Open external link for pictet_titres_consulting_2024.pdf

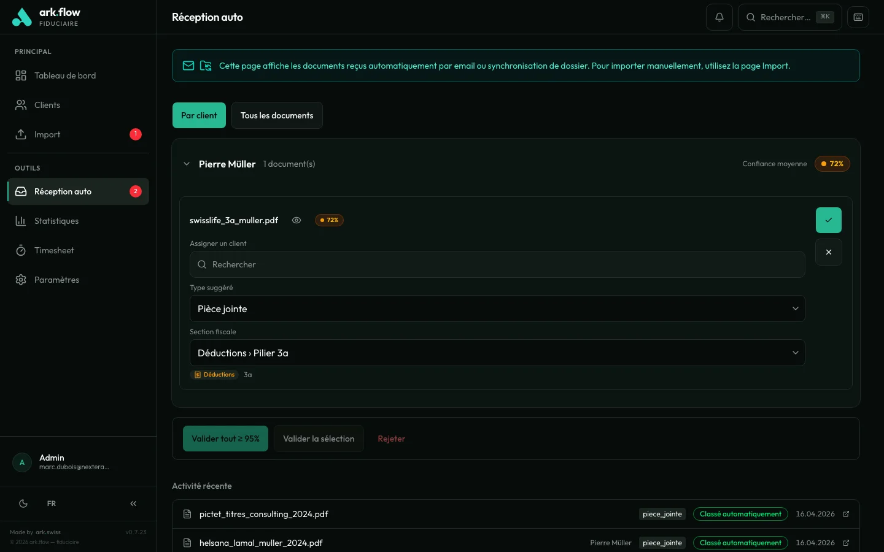pos(846,514)
